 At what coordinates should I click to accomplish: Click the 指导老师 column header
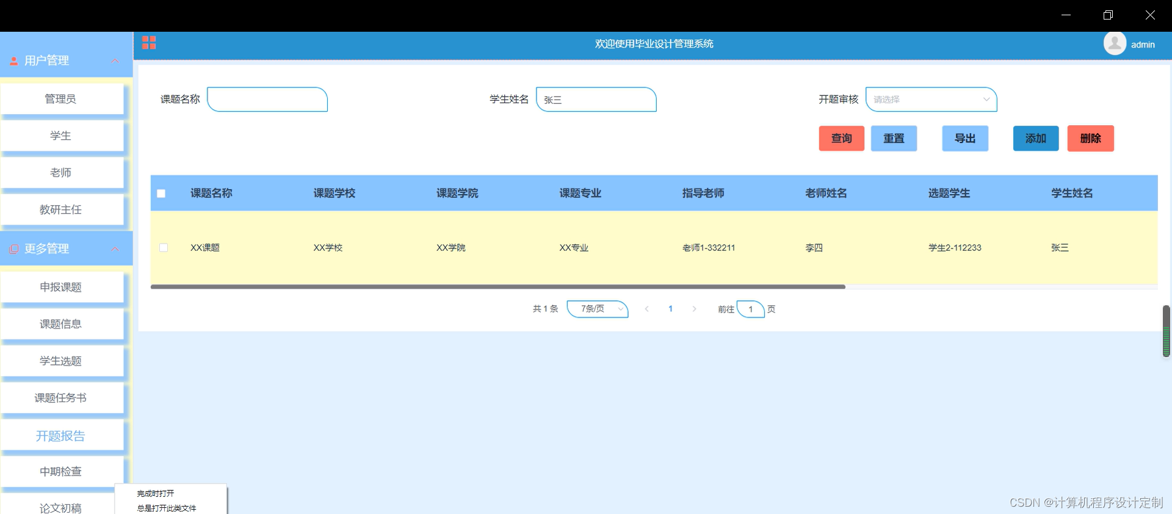pos(703,194)
